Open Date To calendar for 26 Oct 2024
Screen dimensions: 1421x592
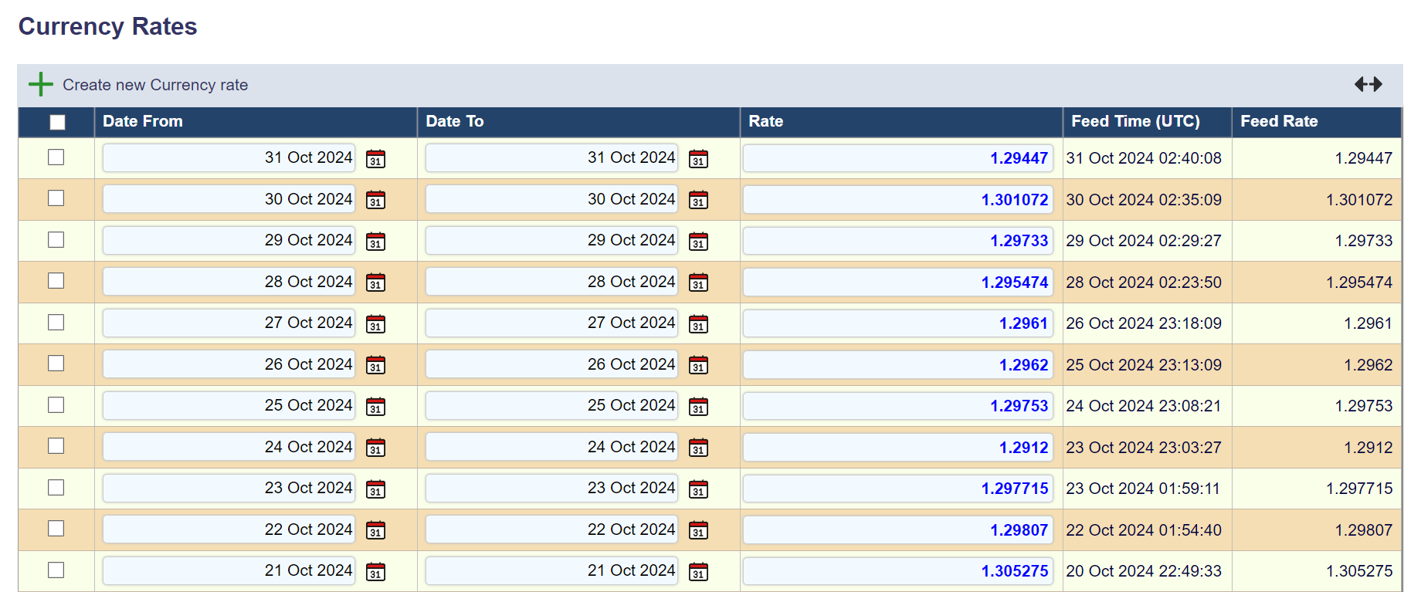(698, 365)
